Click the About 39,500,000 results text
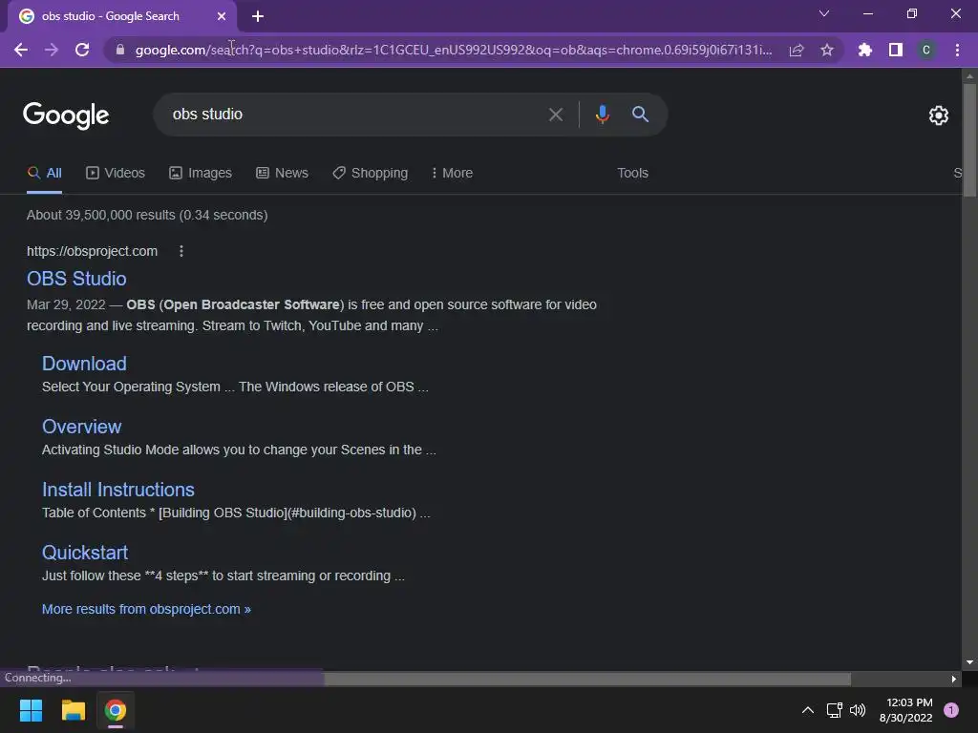Image resolution: width=978 pixels, height=733 pixels. click(147, 215)
